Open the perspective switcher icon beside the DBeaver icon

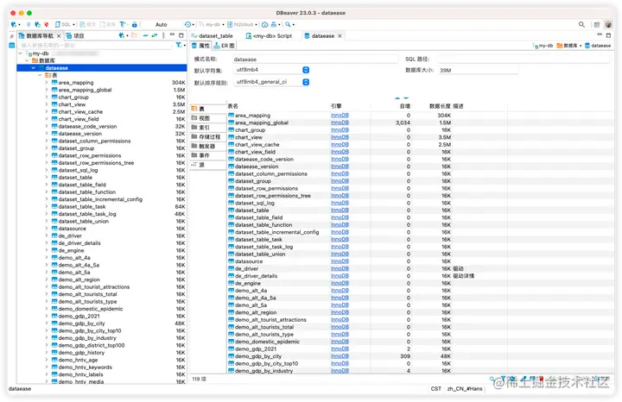597,24
